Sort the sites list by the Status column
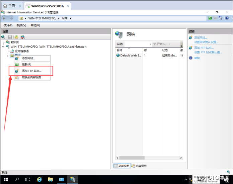The width and height of the screenshot is (233, 184). click(x=170, y=50)
